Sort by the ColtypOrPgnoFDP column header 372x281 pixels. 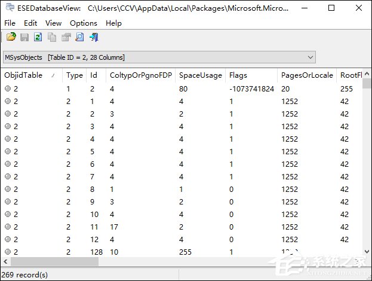point(139,75)
